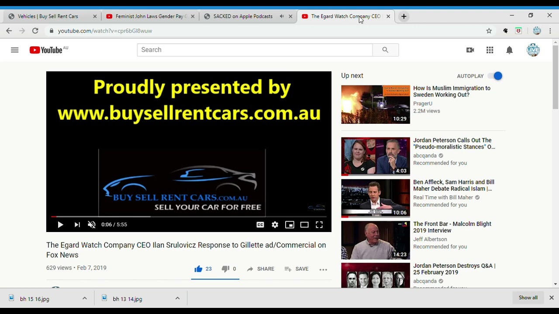Unmute the video player volume
The height and width of the screenshot is (314, 559).
[91, 225]
